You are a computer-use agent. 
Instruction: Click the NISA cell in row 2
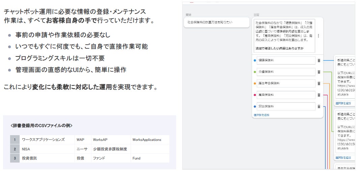[x=47, y=149]
